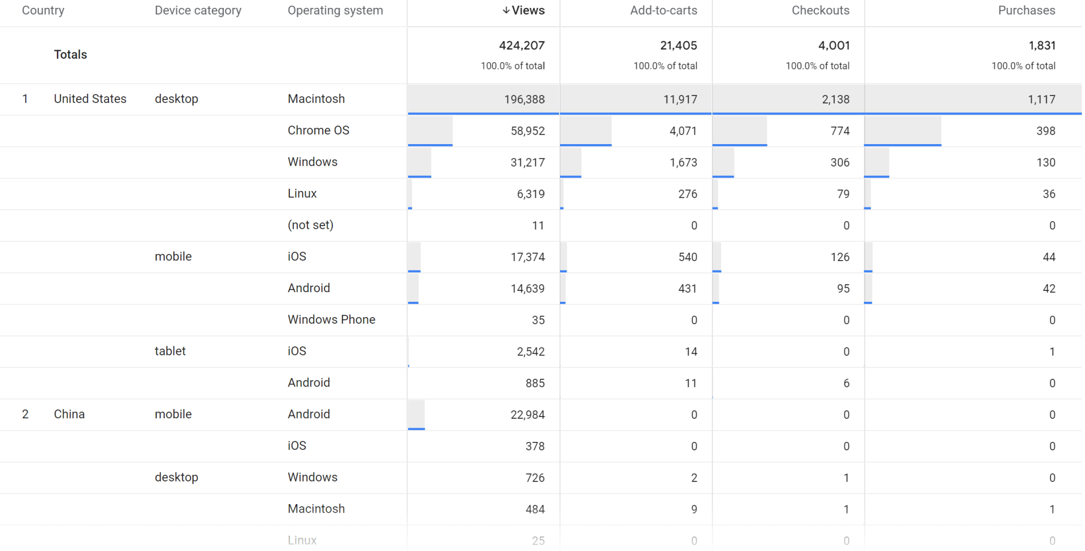The width and height of the screenshot is (1085, 551).
Task: Click the Operating system column header
Action: point(335,11)
